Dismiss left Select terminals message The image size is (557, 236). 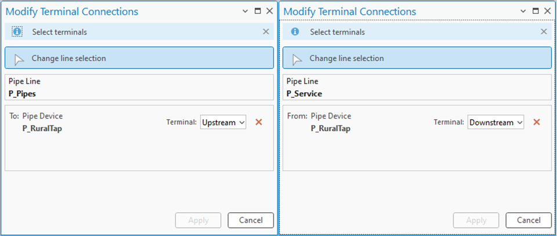point(266,32)
